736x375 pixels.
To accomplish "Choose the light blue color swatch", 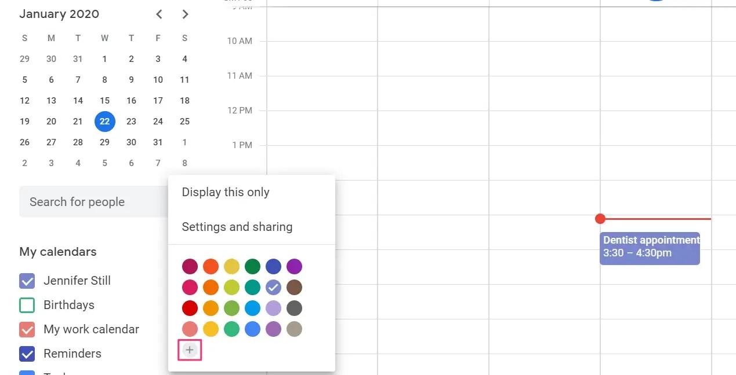I will click(252, 308).
